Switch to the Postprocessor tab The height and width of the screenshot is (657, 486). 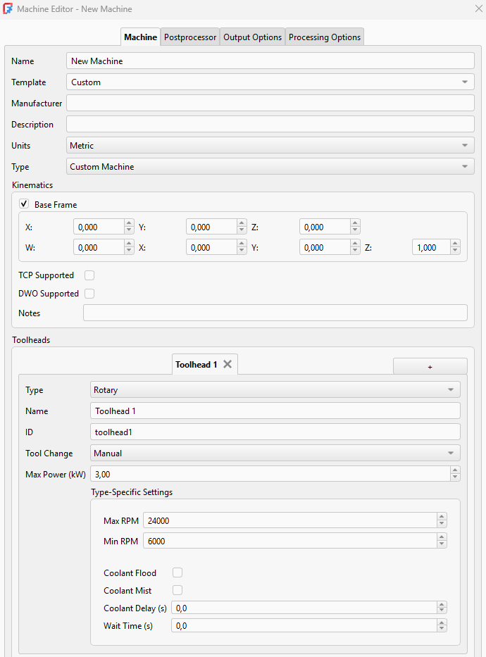pyautogui.click(x=190, y=37)
